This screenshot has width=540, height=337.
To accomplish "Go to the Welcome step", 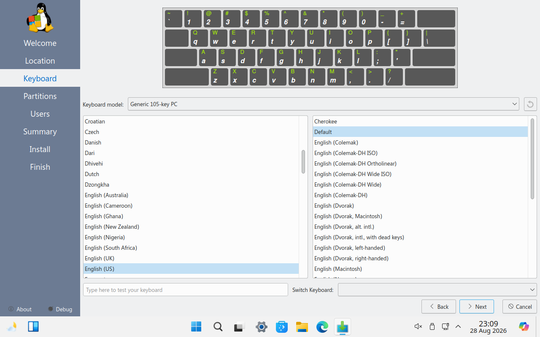I will click(x=40, y=43).
